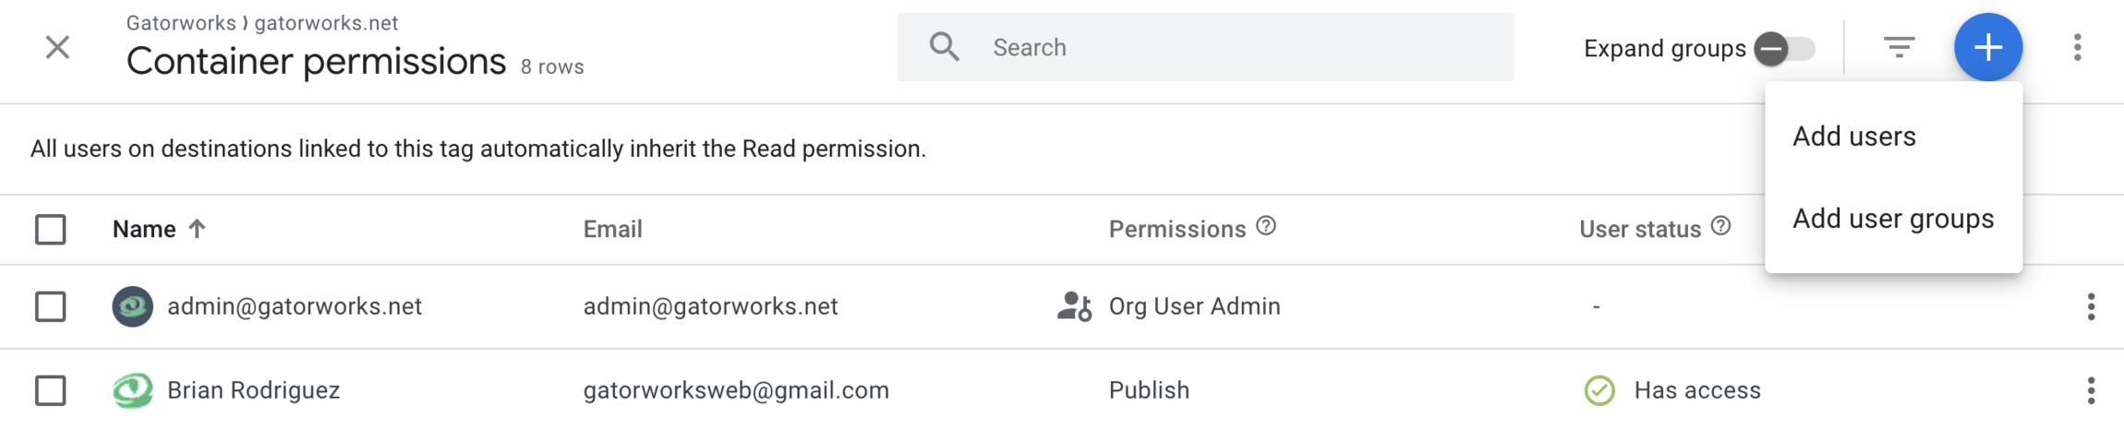Toggle the Expand groups switch

coord(1784,48)
